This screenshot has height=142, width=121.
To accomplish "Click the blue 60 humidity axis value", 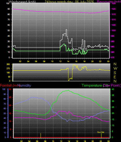I will coord(5,108).
